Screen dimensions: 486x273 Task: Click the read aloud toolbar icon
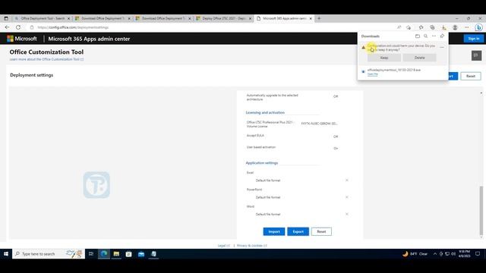click(x=399, y=27)
